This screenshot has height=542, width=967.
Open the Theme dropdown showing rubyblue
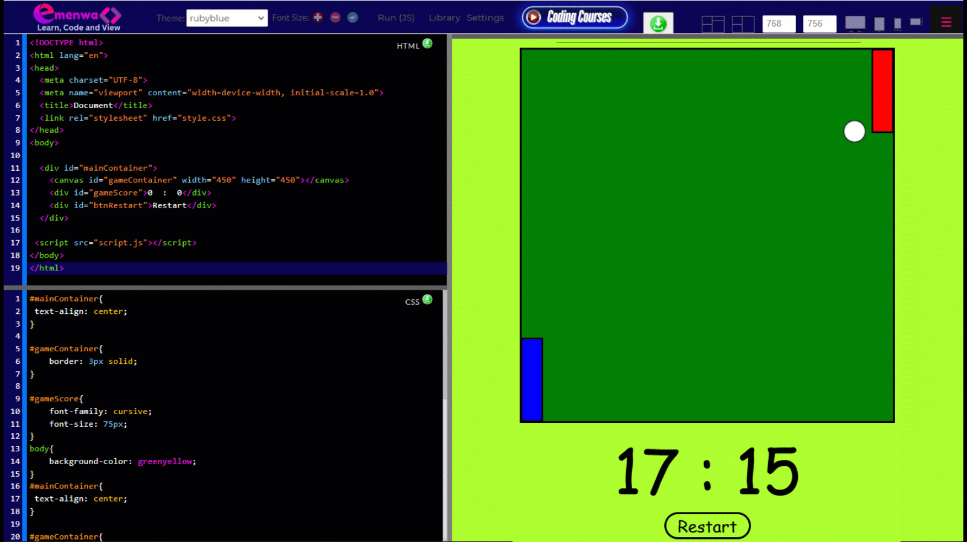click(x=227, y=18)
